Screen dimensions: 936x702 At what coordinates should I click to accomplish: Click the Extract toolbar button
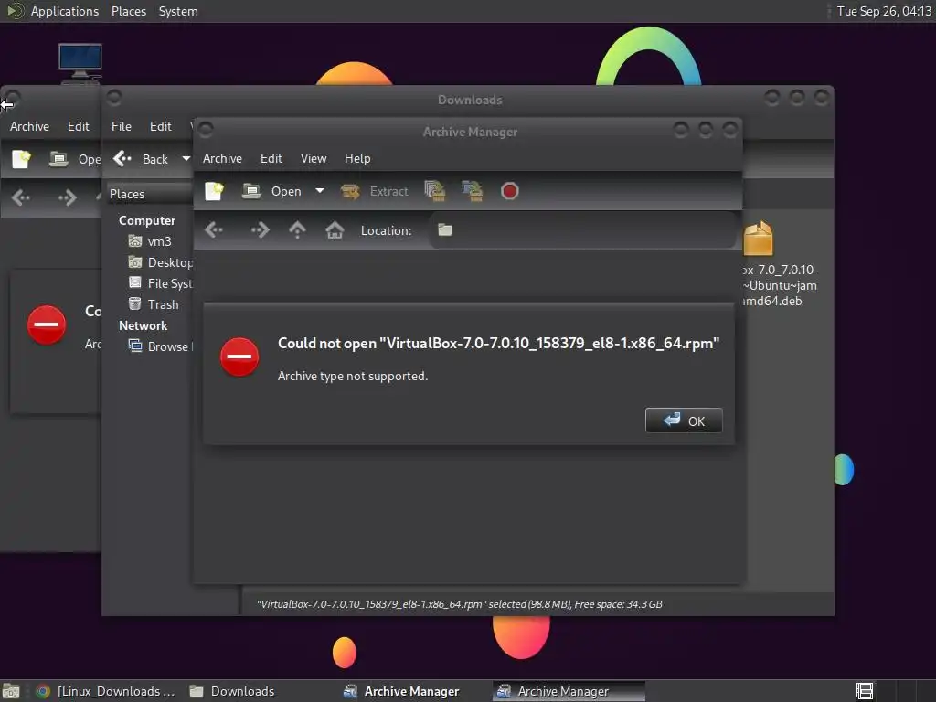coord(374,191)
